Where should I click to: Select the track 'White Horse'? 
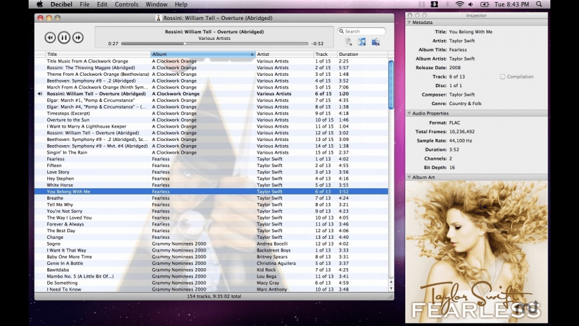pyautogui.click(x=211, y=185)
